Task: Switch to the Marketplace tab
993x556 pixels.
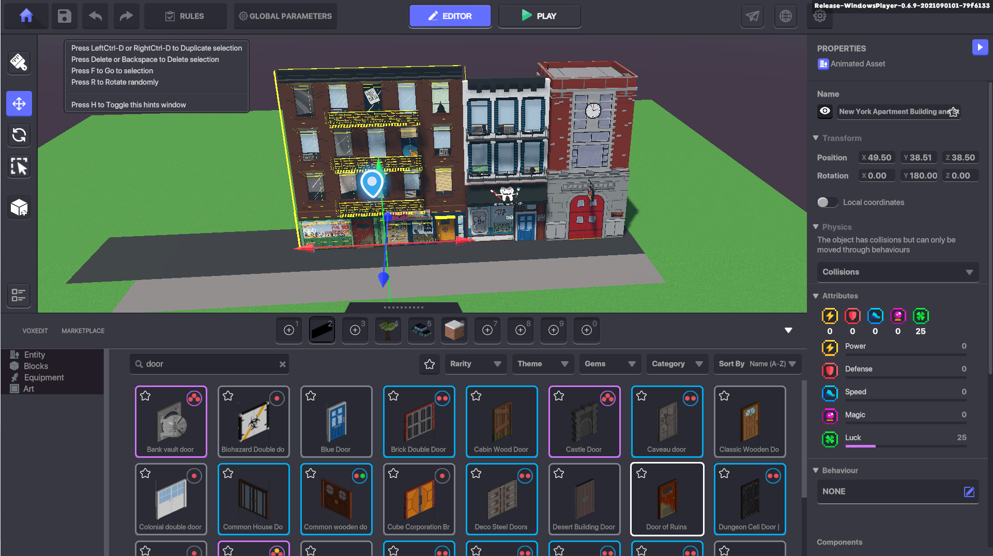Action: (83, 331)
